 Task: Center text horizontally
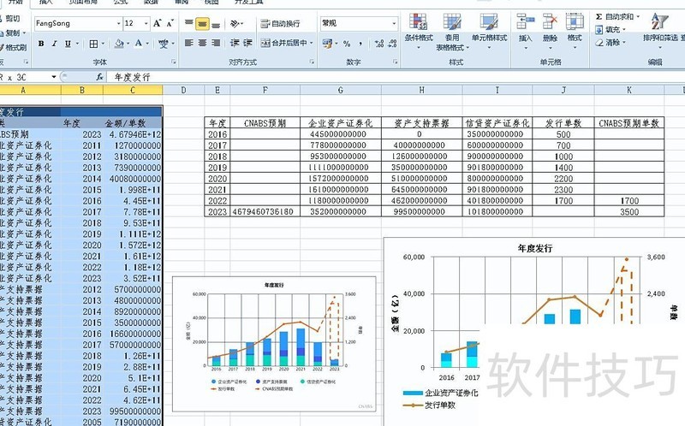(202, 43)
